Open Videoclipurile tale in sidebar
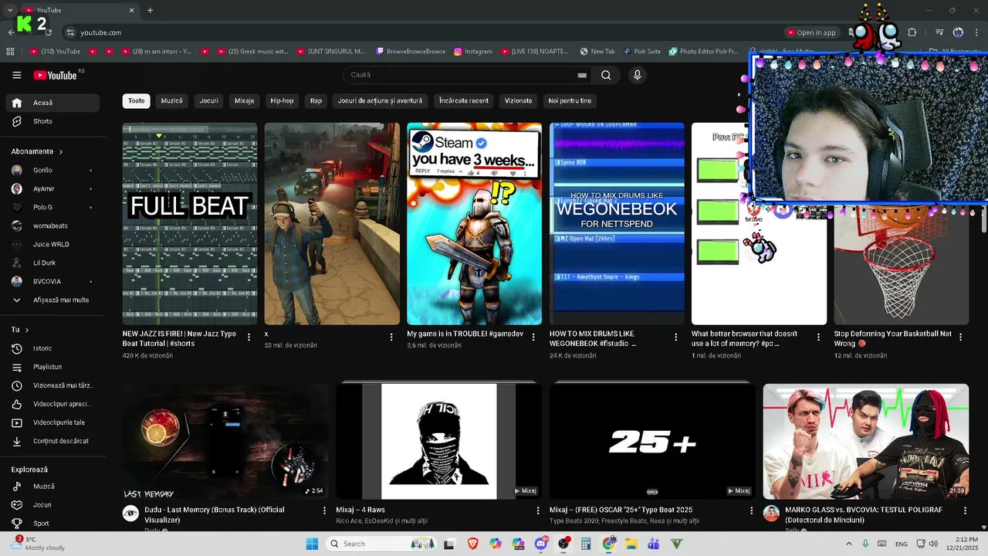The image size is (988, 556). click(x=52, y=422)
